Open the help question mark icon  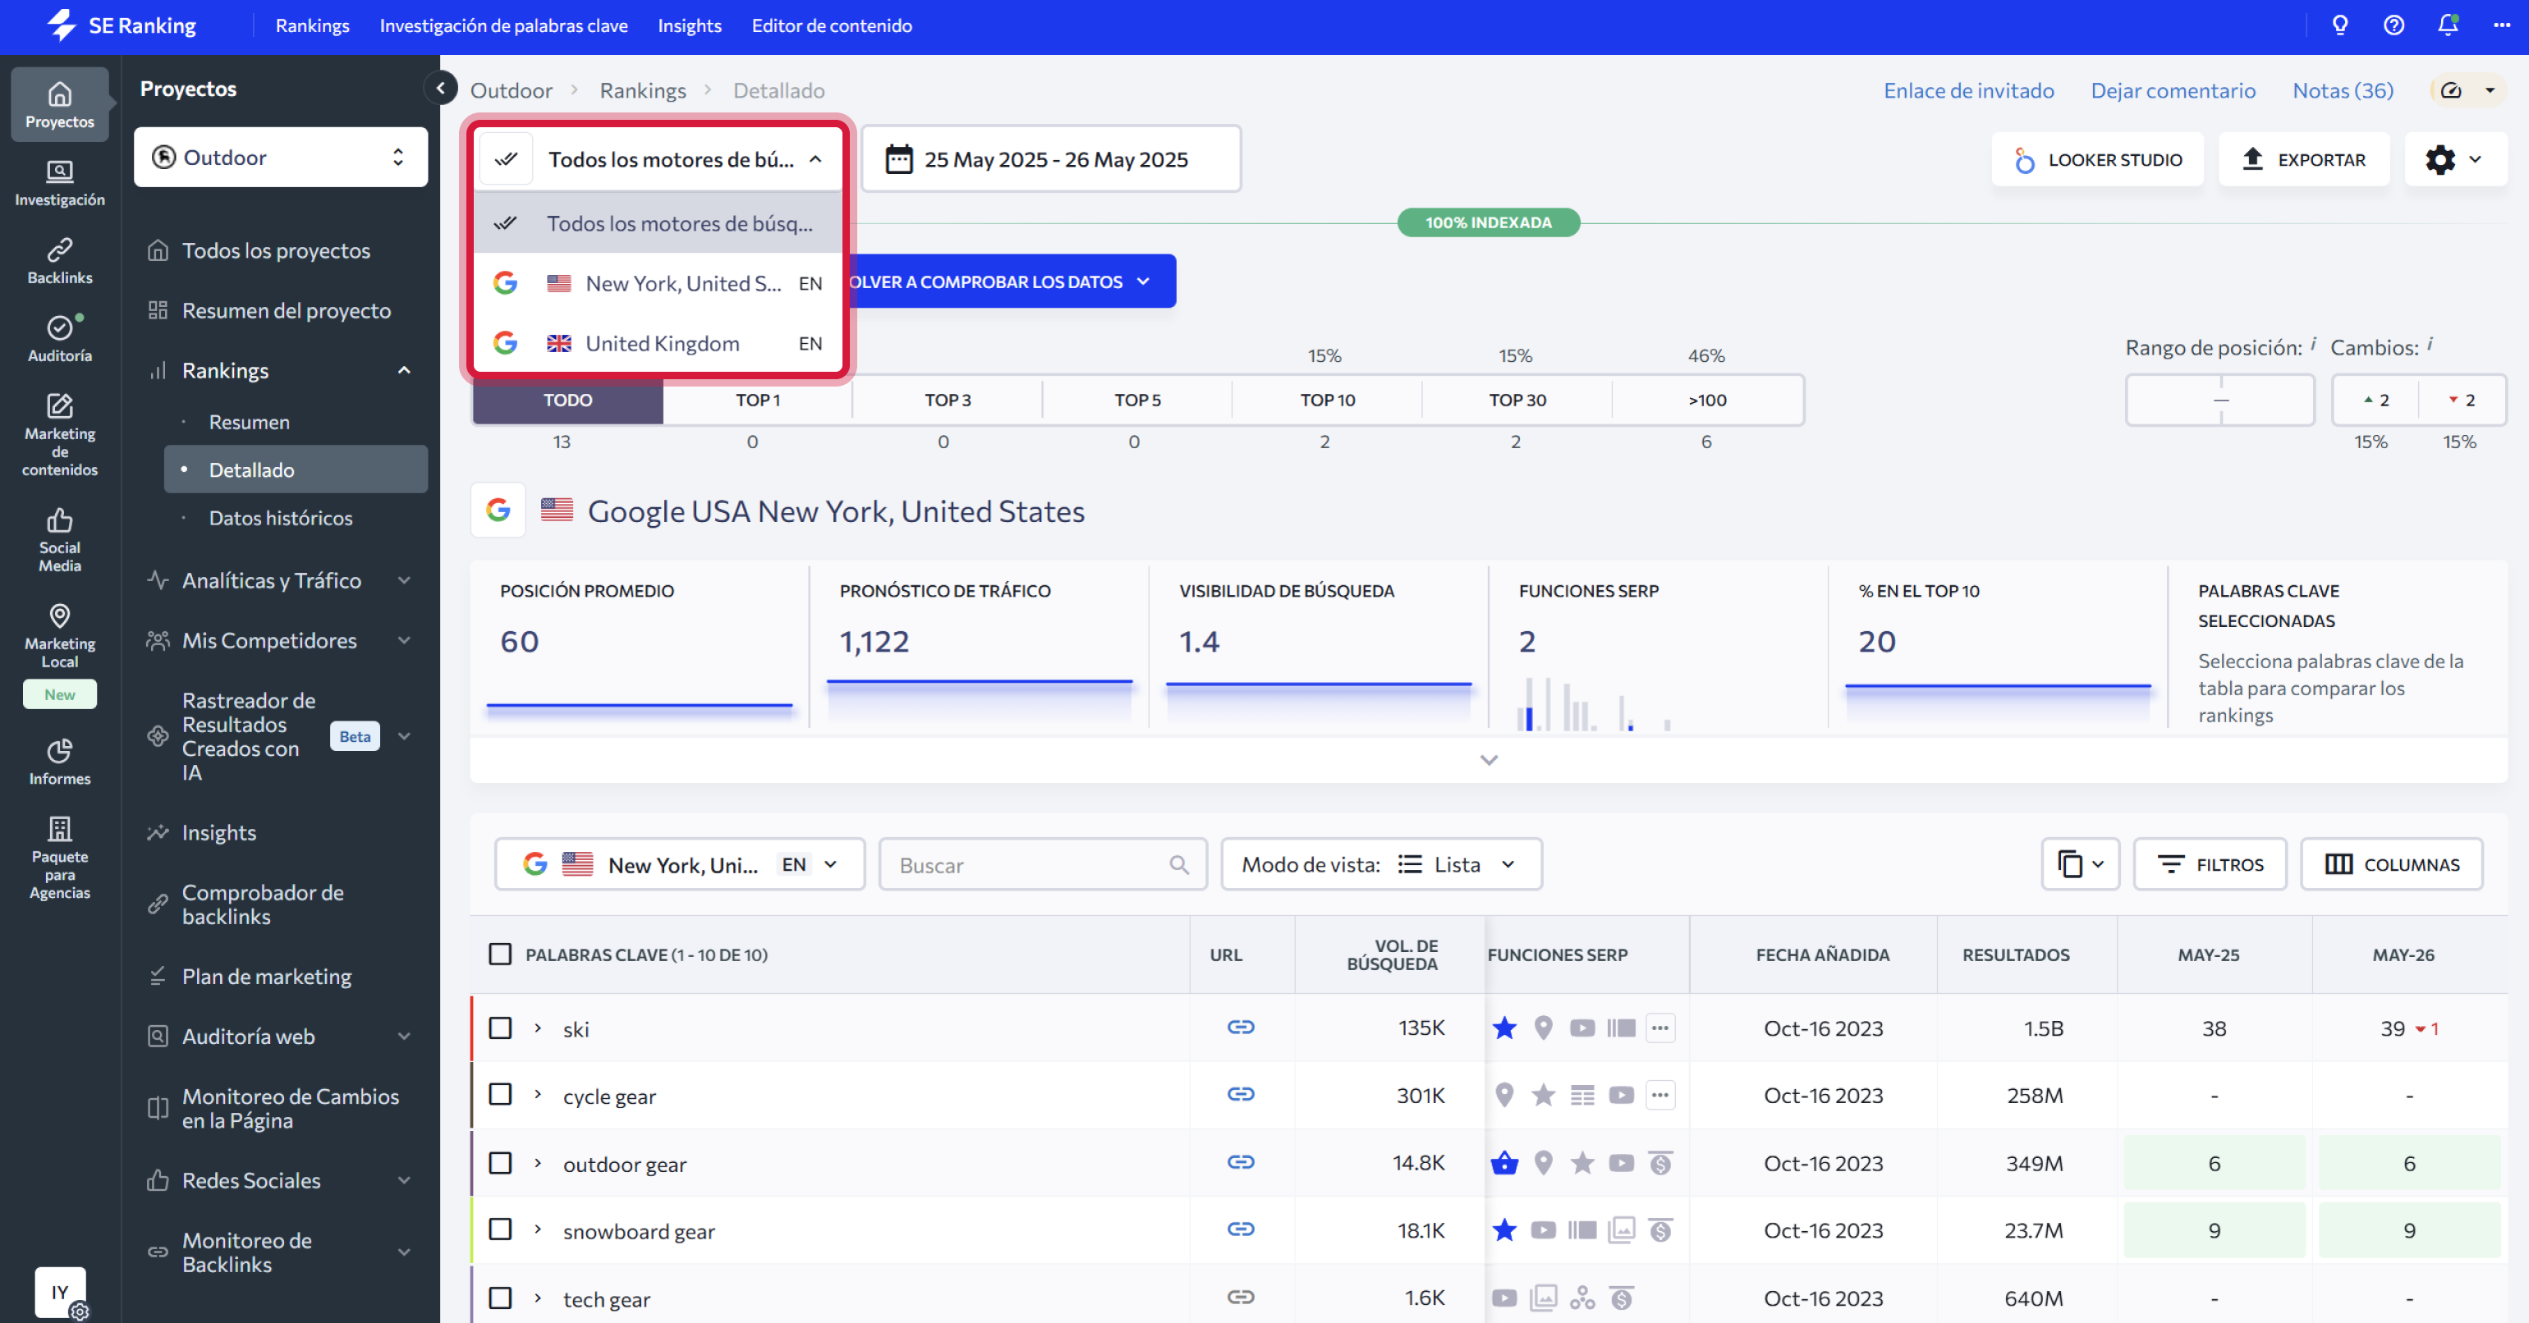pos(2394,25)
